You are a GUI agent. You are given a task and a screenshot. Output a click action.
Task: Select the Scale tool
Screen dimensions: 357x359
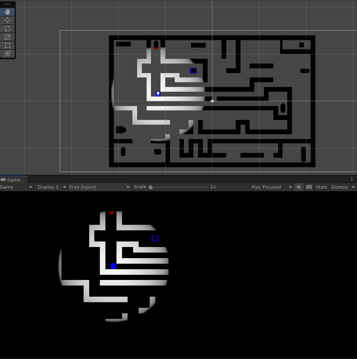click(x=7, y=37)
